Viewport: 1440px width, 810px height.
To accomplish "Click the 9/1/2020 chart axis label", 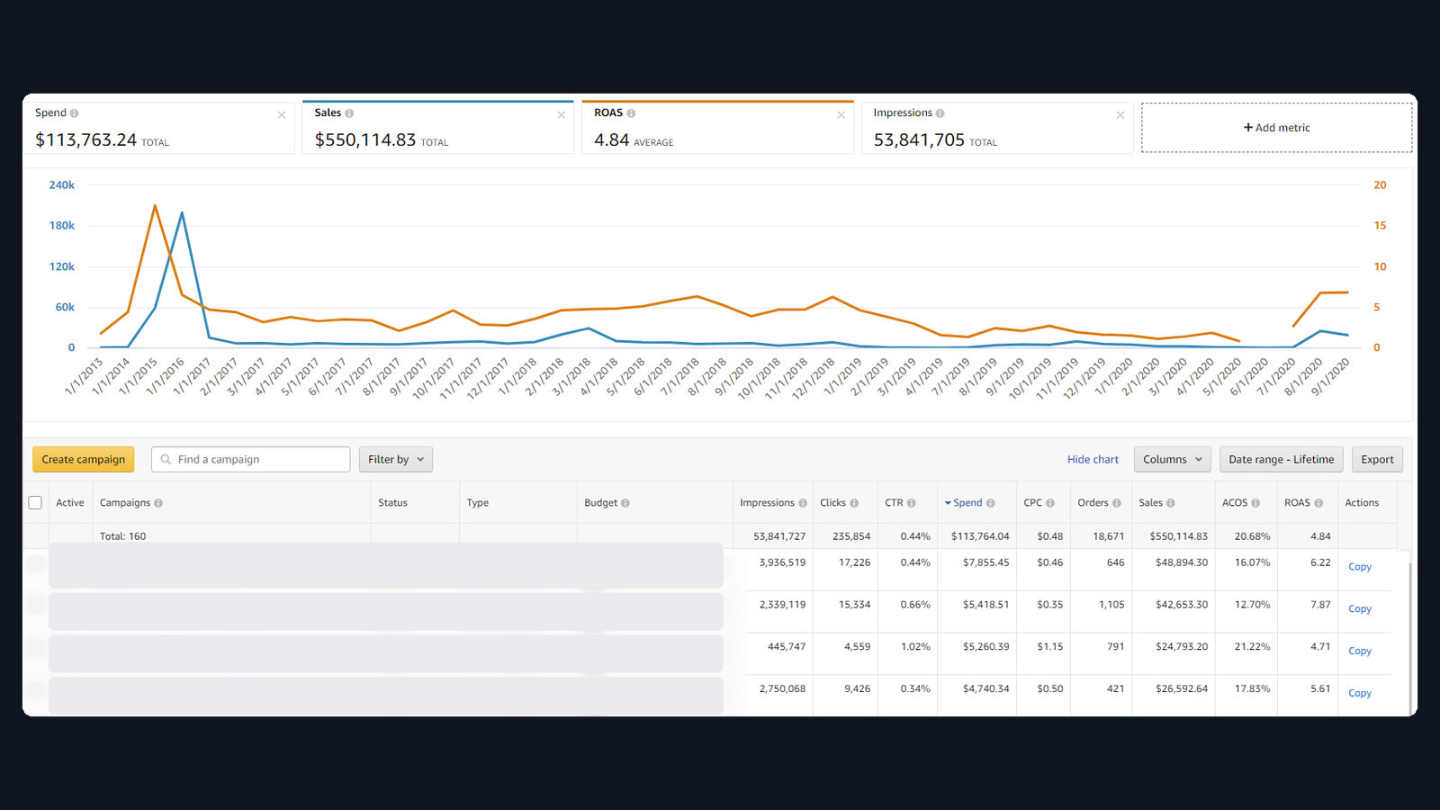I will click(x=1329, y=375).
